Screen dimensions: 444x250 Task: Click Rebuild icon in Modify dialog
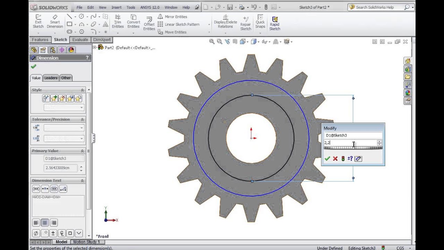pyautogui.click(x=343, y=159)
